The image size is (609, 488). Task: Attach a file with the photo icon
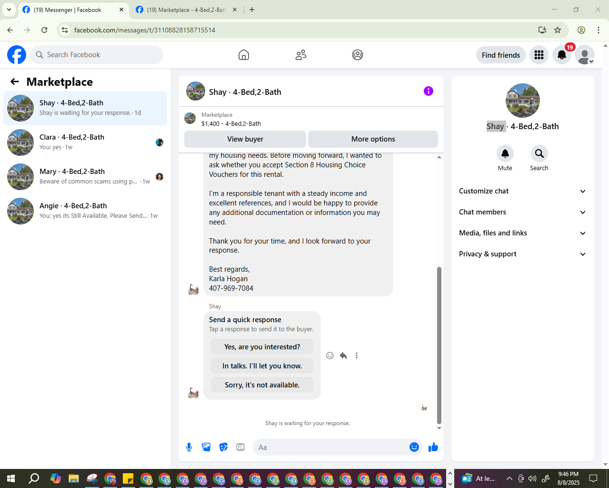point(206,447)
